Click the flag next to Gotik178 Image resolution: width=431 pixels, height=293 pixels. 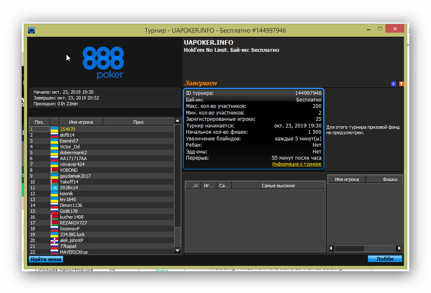(54, 211)
